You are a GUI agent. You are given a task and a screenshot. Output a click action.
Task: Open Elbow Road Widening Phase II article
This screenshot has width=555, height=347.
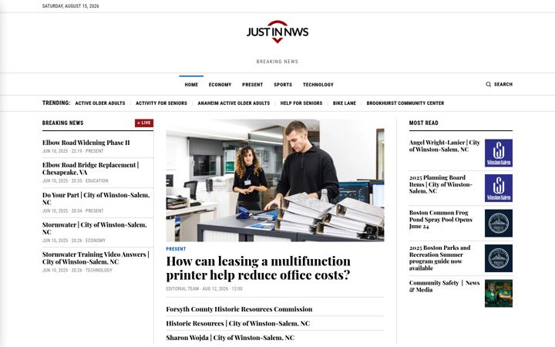click(x=86, y=143)
